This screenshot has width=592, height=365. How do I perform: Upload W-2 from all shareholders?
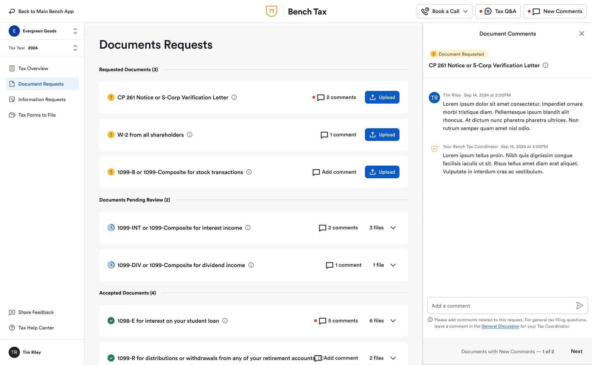(x=382, y=135)
